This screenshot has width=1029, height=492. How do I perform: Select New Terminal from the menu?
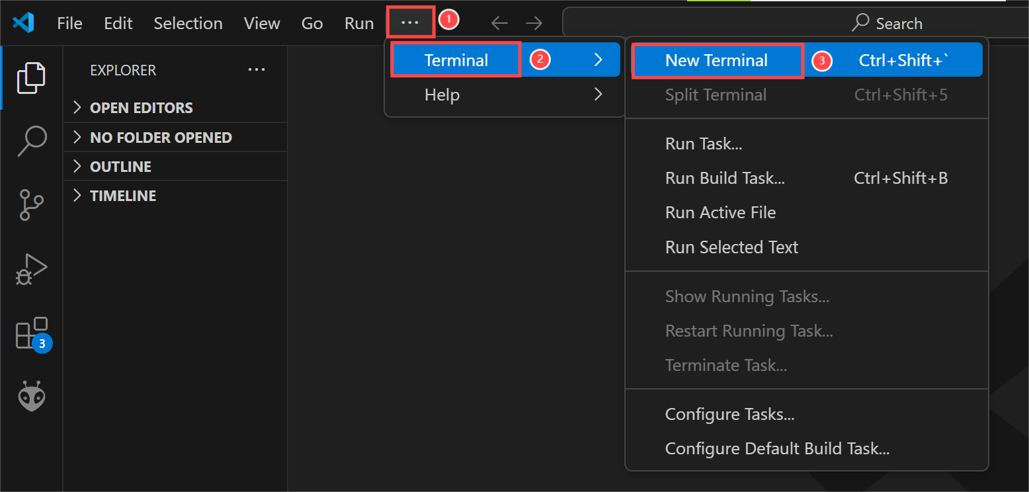pyautogui.click(x=807, y=60)
